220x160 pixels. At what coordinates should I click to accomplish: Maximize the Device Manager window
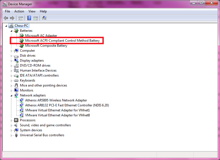(201, 3)
